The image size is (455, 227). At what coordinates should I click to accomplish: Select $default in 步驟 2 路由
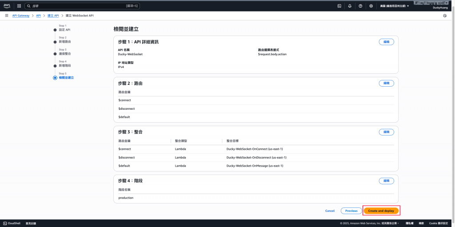pyautogui.click(x=124, y=117)
